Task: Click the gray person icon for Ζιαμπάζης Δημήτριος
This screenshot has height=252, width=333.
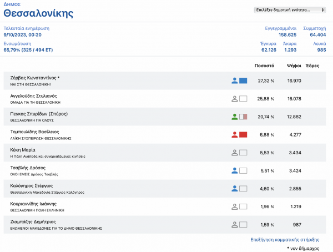Action: point(234,225)
